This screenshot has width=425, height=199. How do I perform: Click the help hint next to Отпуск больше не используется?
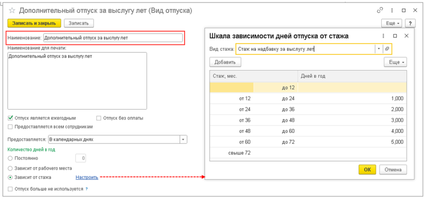(86, 189)
